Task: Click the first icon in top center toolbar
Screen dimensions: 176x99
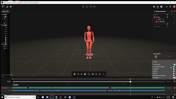Action: click(x=83, y=7)
